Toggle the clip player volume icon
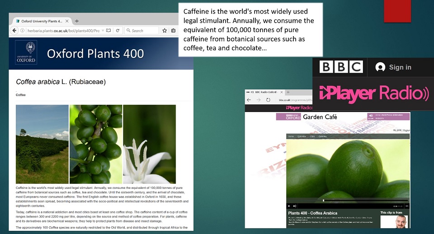 294,206
